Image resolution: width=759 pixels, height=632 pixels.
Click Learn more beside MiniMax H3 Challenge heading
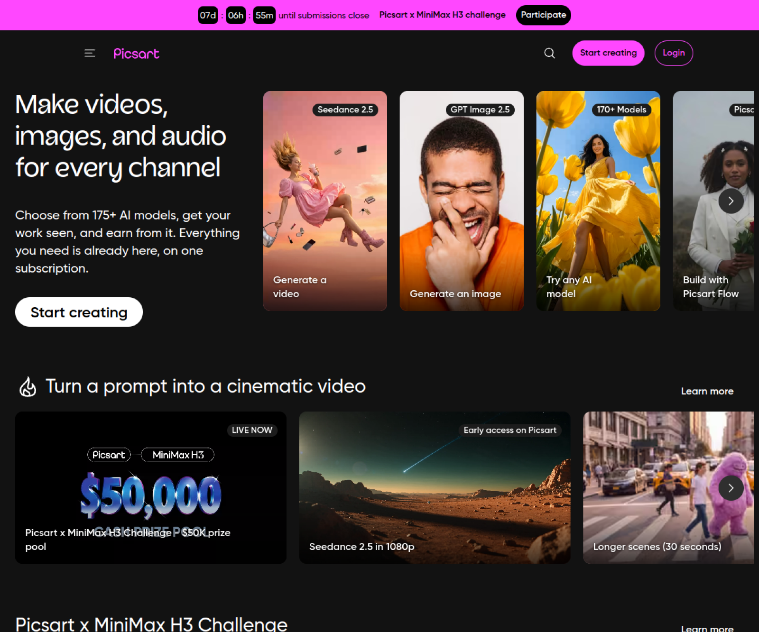pos(707,628)
